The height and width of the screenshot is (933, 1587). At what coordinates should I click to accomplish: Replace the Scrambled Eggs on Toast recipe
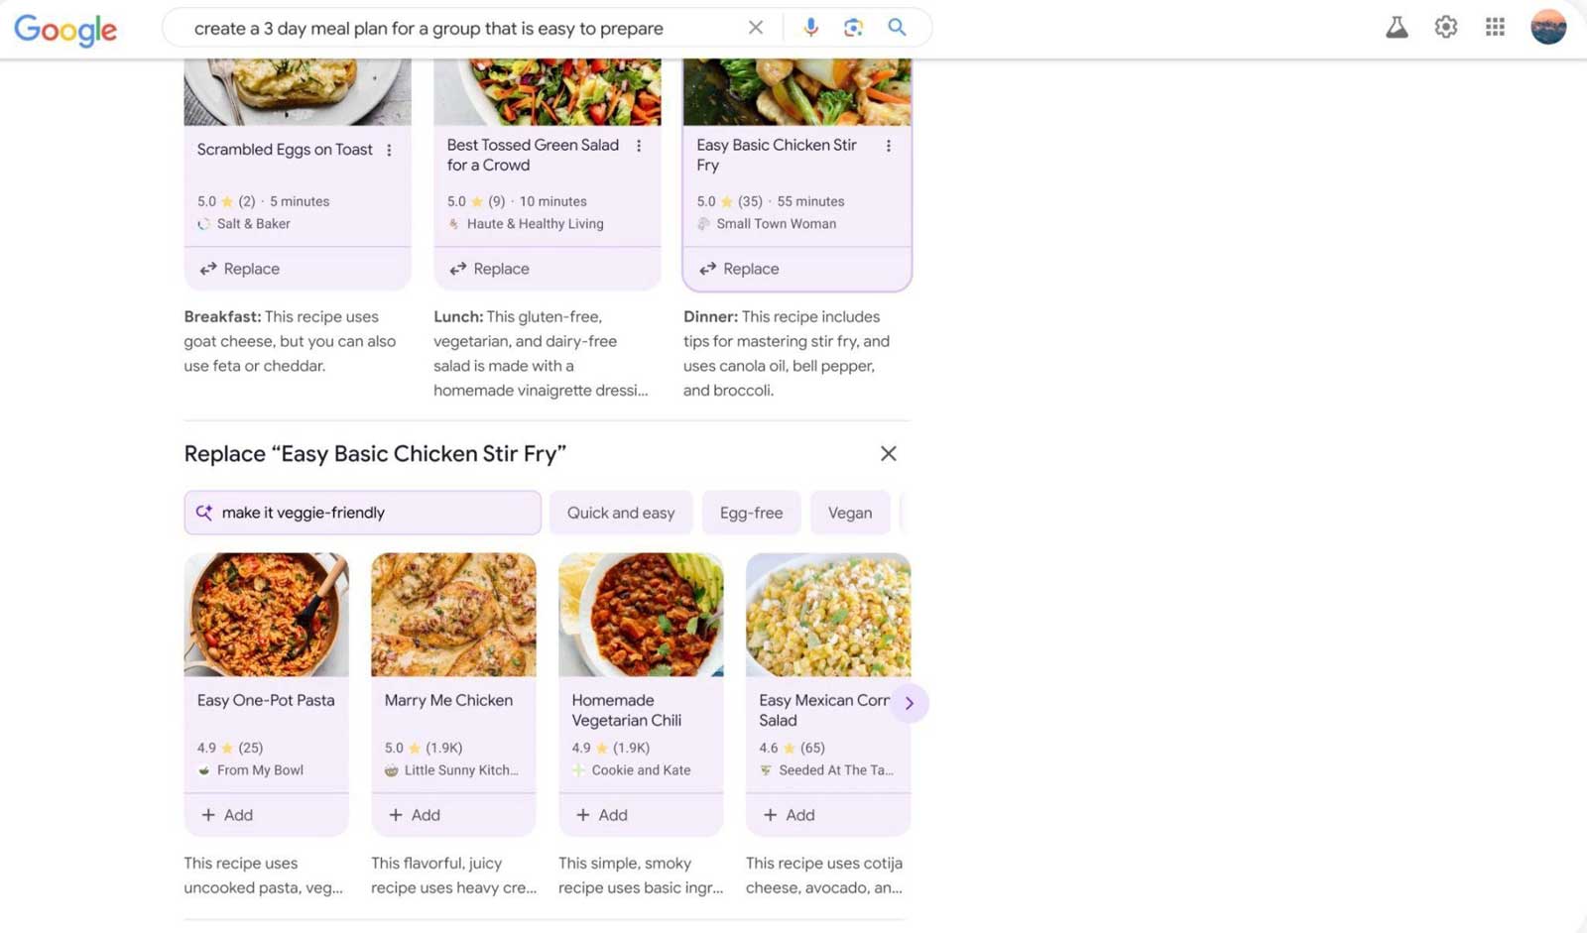click(240, 269)
